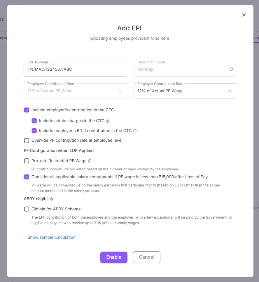
Task: Uncheck the salary components after Loss of Pay option
Action: point(27,177)
